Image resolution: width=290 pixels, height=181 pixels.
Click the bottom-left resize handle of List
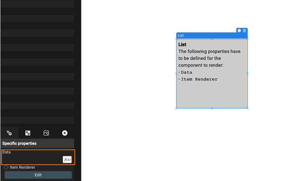[x=176, y=108]
